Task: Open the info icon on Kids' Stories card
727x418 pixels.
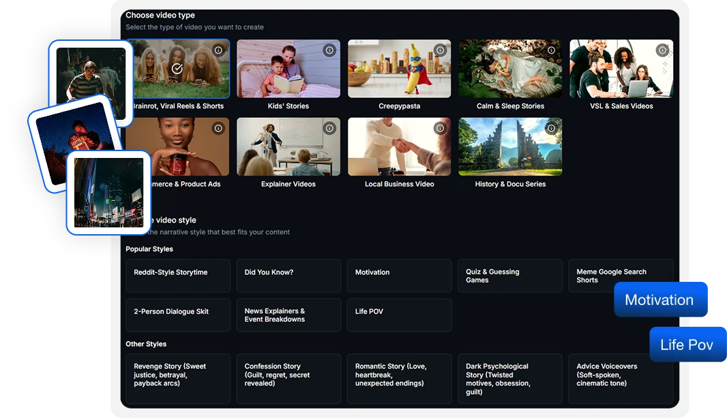Action: tap(330, 50)
